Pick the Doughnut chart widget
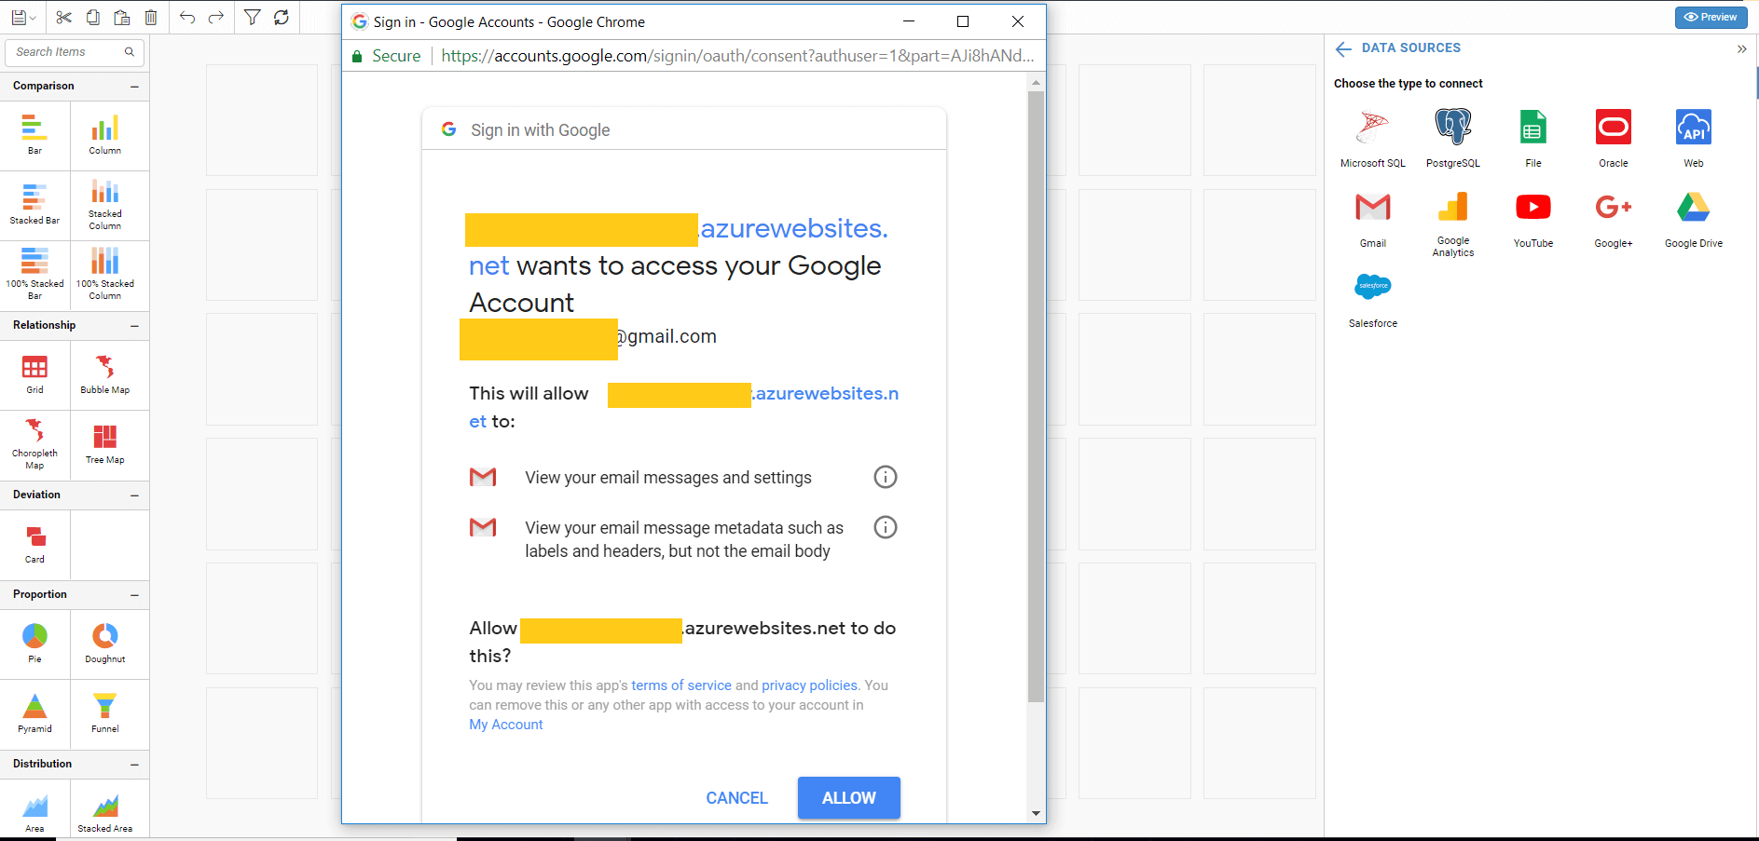 point(104,637)
